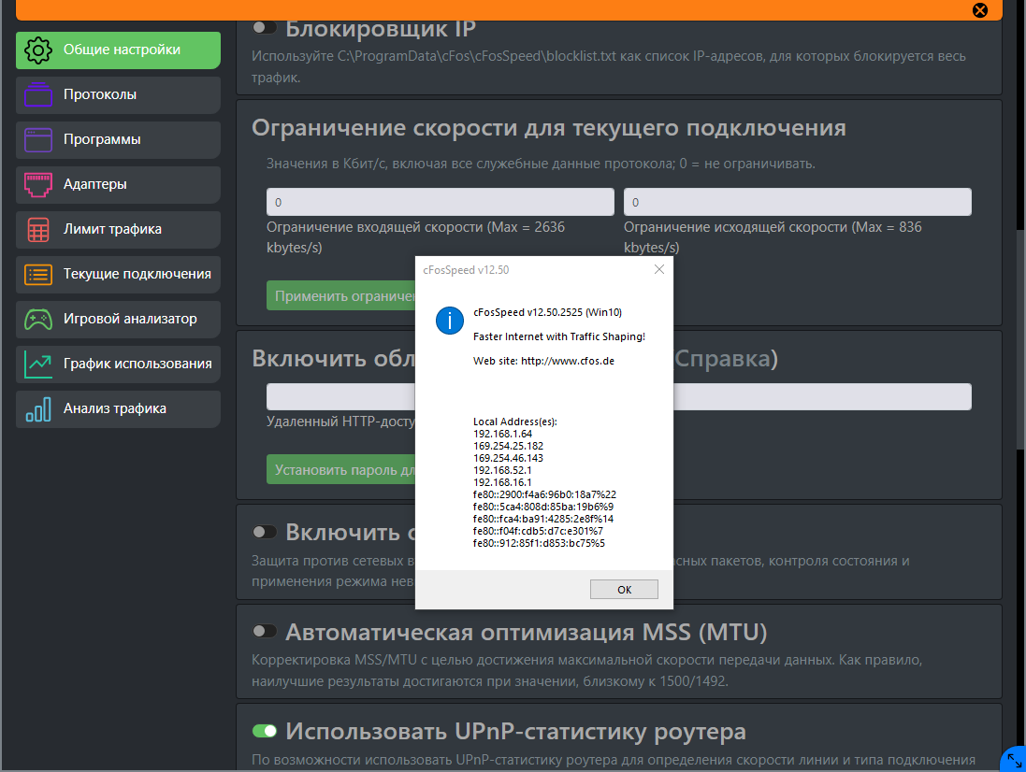Open the Лимит трафика section

pos(118,229)
